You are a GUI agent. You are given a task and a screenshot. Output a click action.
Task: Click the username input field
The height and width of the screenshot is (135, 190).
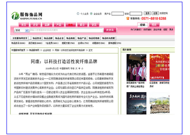(117, 14)
